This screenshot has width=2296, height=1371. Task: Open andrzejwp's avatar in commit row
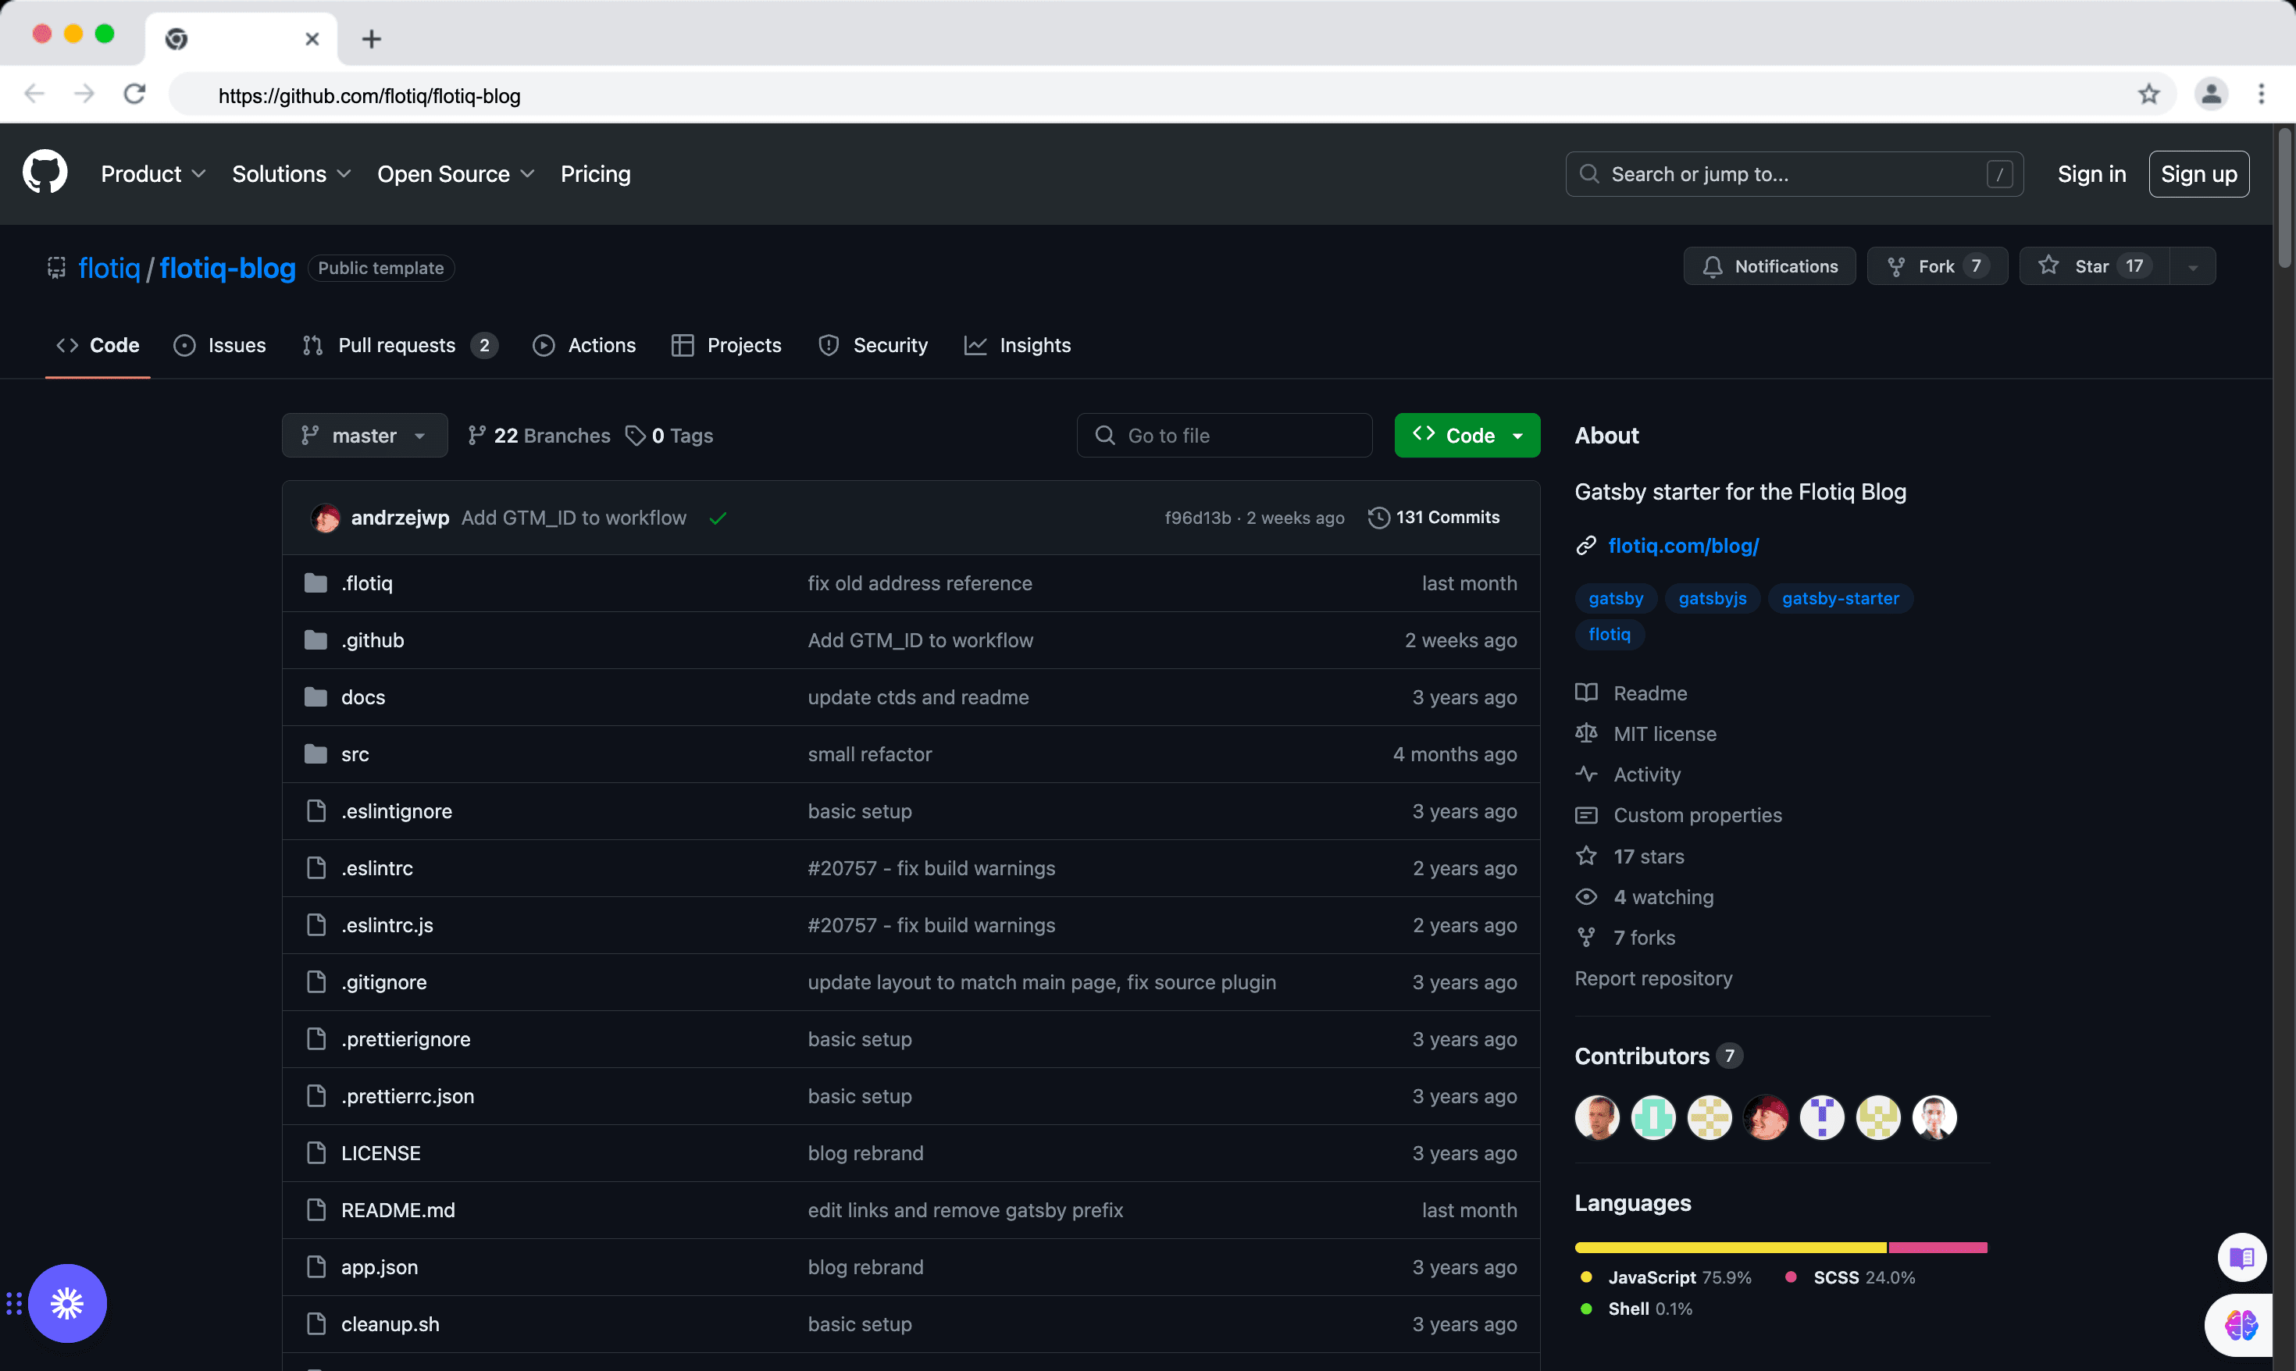tap(325, 518)
